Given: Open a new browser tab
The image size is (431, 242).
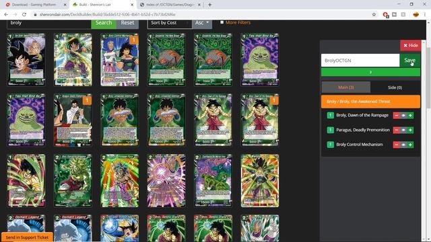Looking at the screenshot, I should tap(209, 5).
